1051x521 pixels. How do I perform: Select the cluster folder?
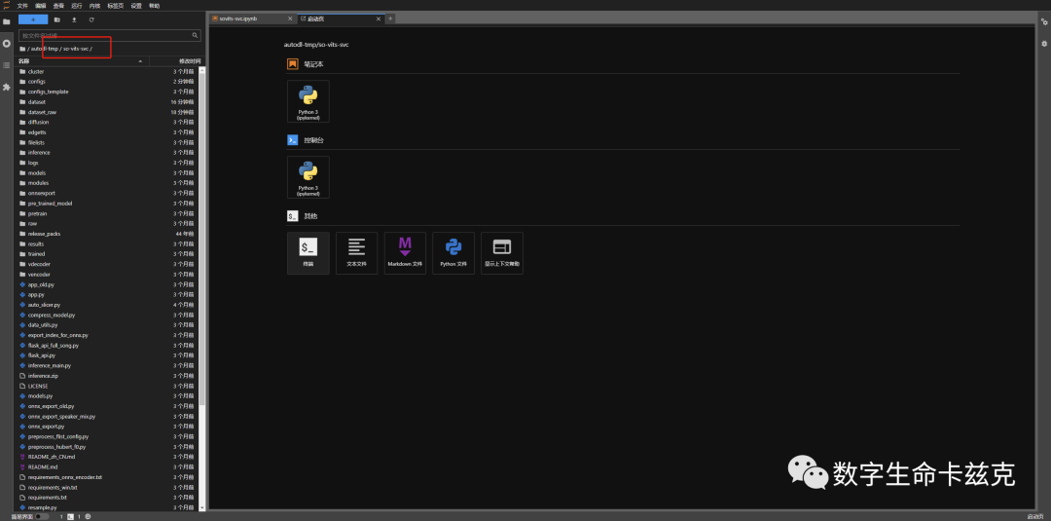107,71
